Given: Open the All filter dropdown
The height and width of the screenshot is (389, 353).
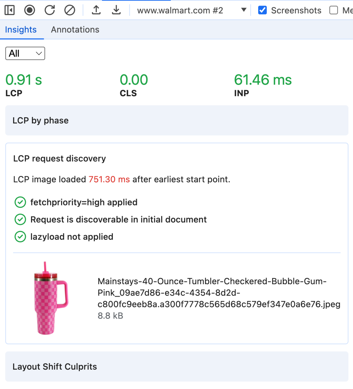Looking at the screenshot, I should click(25, 53).
